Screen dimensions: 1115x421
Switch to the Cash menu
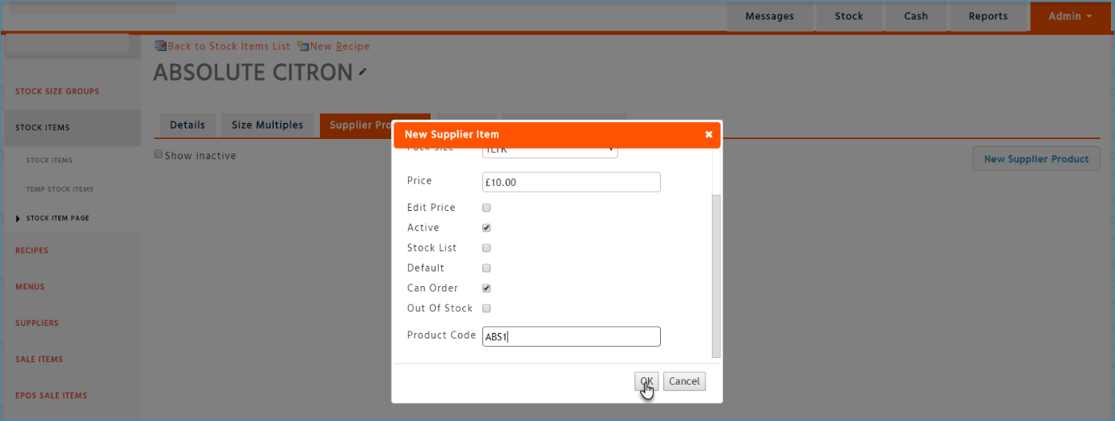[x=915, y=16]
